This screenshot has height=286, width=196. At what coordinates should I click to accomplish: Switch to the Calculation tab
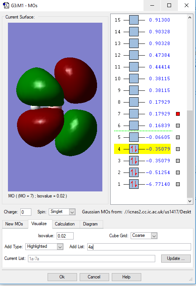(x=65, y=224)
